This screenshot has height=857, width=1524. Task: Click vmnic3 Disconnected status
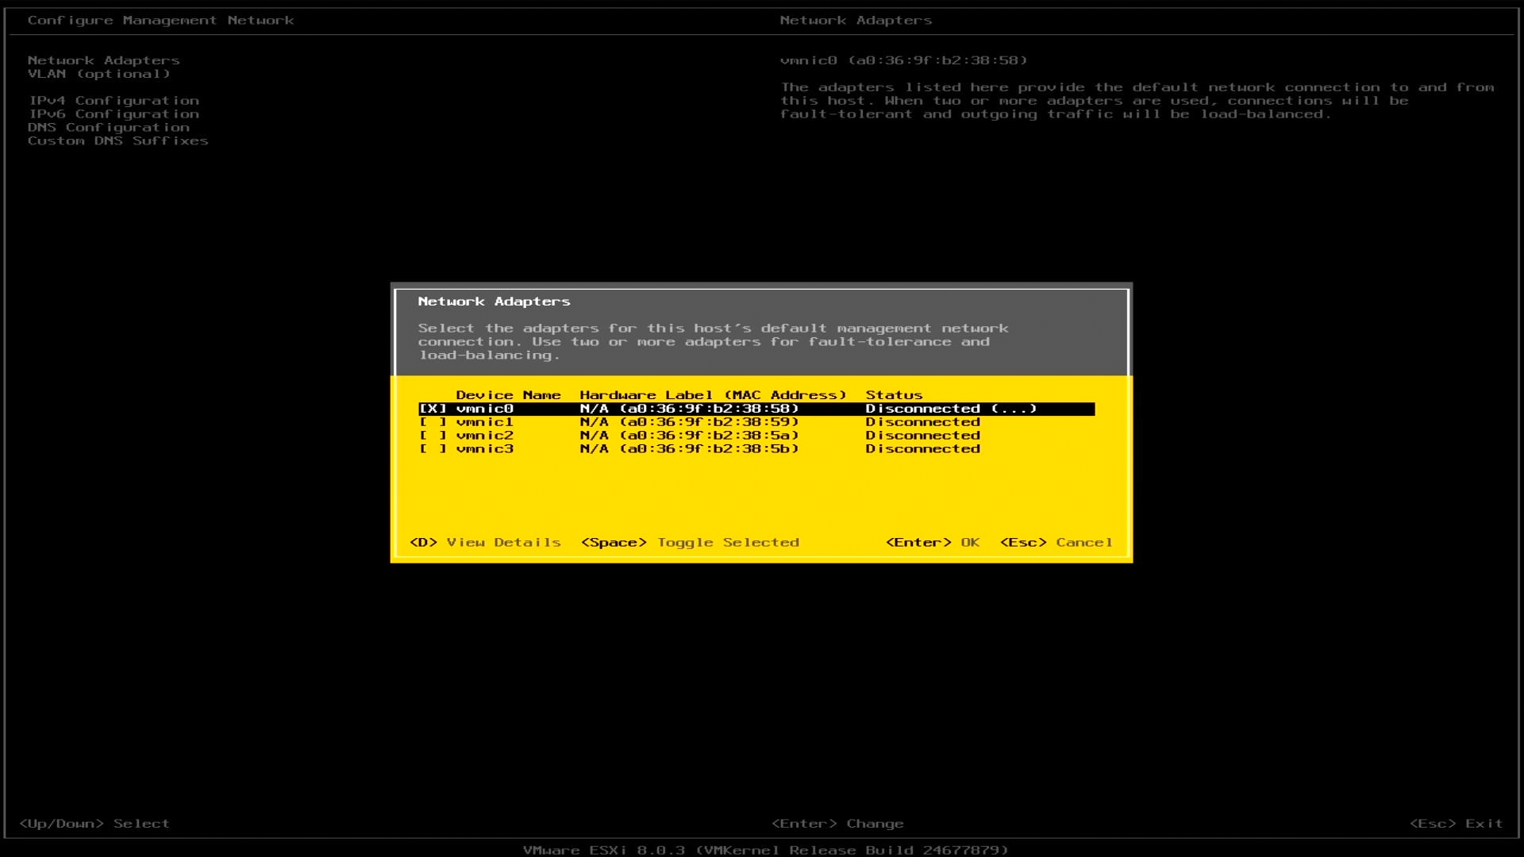[923, 449]
